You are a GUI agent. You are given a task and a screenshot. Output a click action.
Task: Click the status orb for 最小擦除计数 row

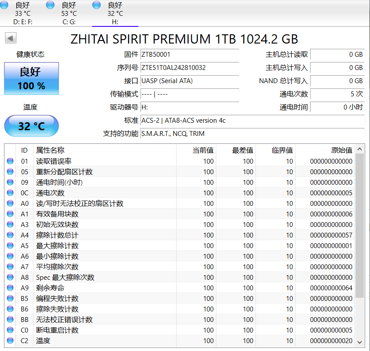[x=10, y=256]
